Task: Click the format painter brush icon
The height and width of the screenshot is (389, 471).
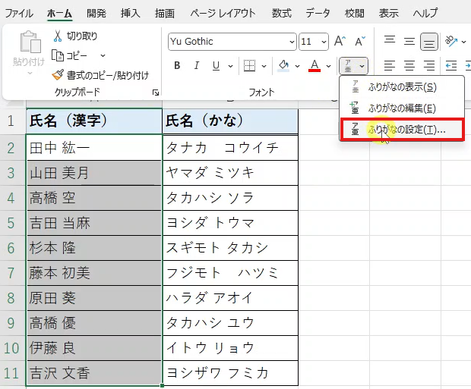Action: [58, 74]
